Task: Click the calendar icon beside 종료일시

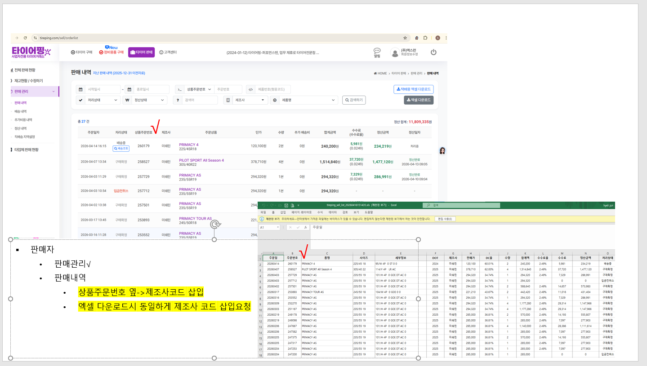Action: 129,89
